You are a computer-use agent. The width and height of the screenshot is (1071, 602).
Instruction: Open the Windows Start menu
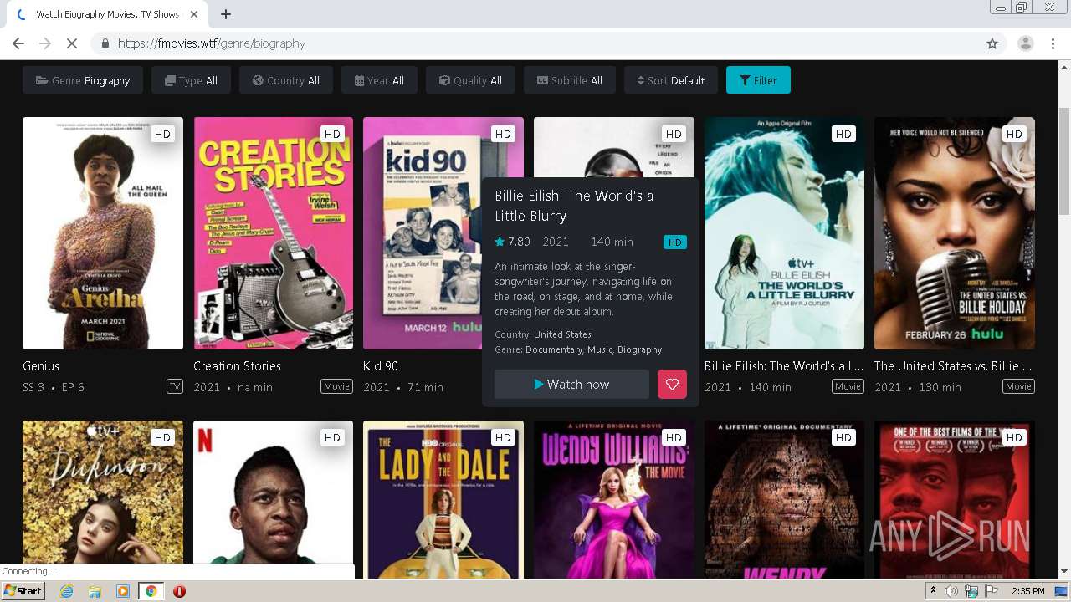coord(23,591)
